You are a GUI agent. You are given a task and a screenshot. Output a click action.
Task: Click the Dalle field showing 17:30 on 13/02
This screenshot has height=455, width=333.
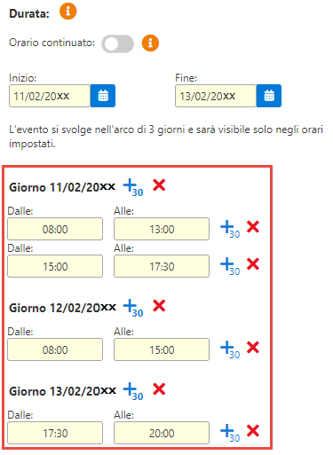[55, 433]
